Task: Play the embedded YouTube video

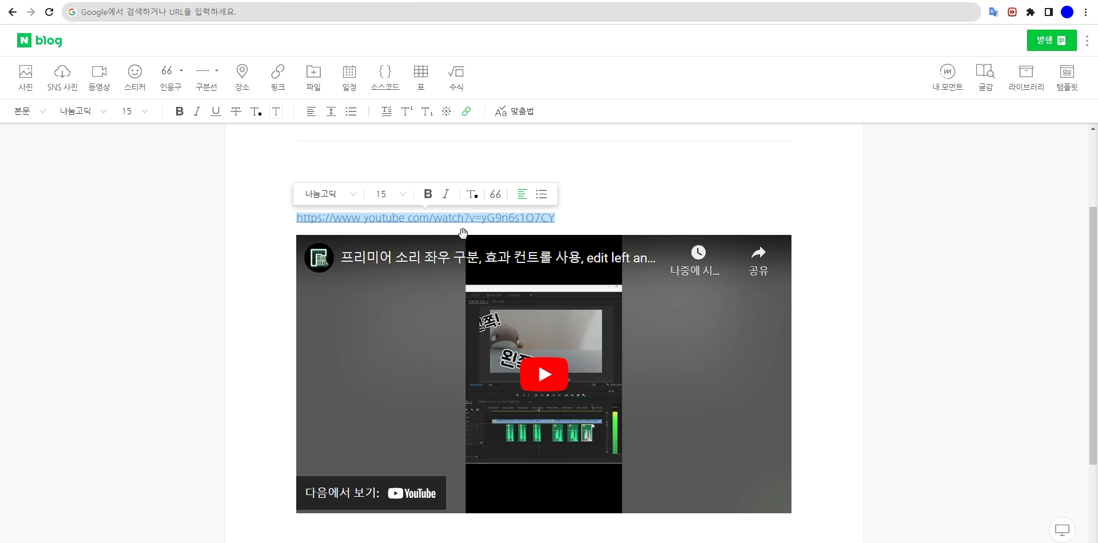Action: click(544, 374)
